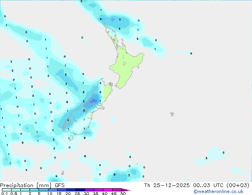Screen dimensions: 252x195
Task: Click the 'GFS' model label
Action: tap(60, 185)
